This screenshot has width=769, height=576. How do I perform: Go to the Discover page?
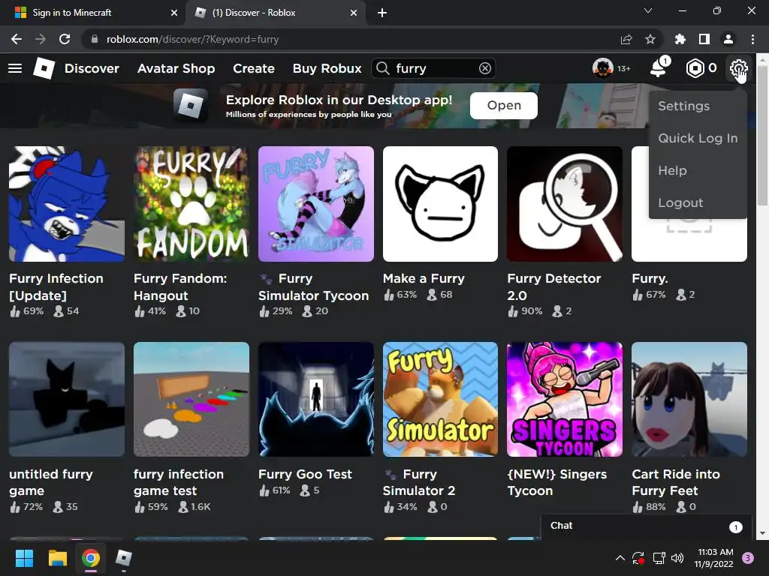(92, 68)
